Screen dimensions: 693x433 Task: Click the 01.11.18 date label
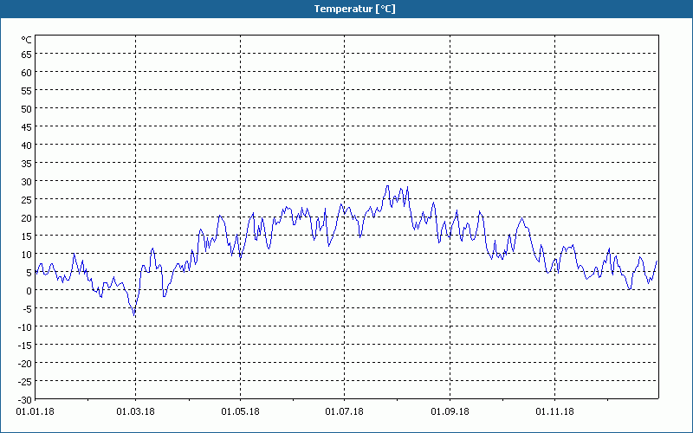click(x=554, y=412)
